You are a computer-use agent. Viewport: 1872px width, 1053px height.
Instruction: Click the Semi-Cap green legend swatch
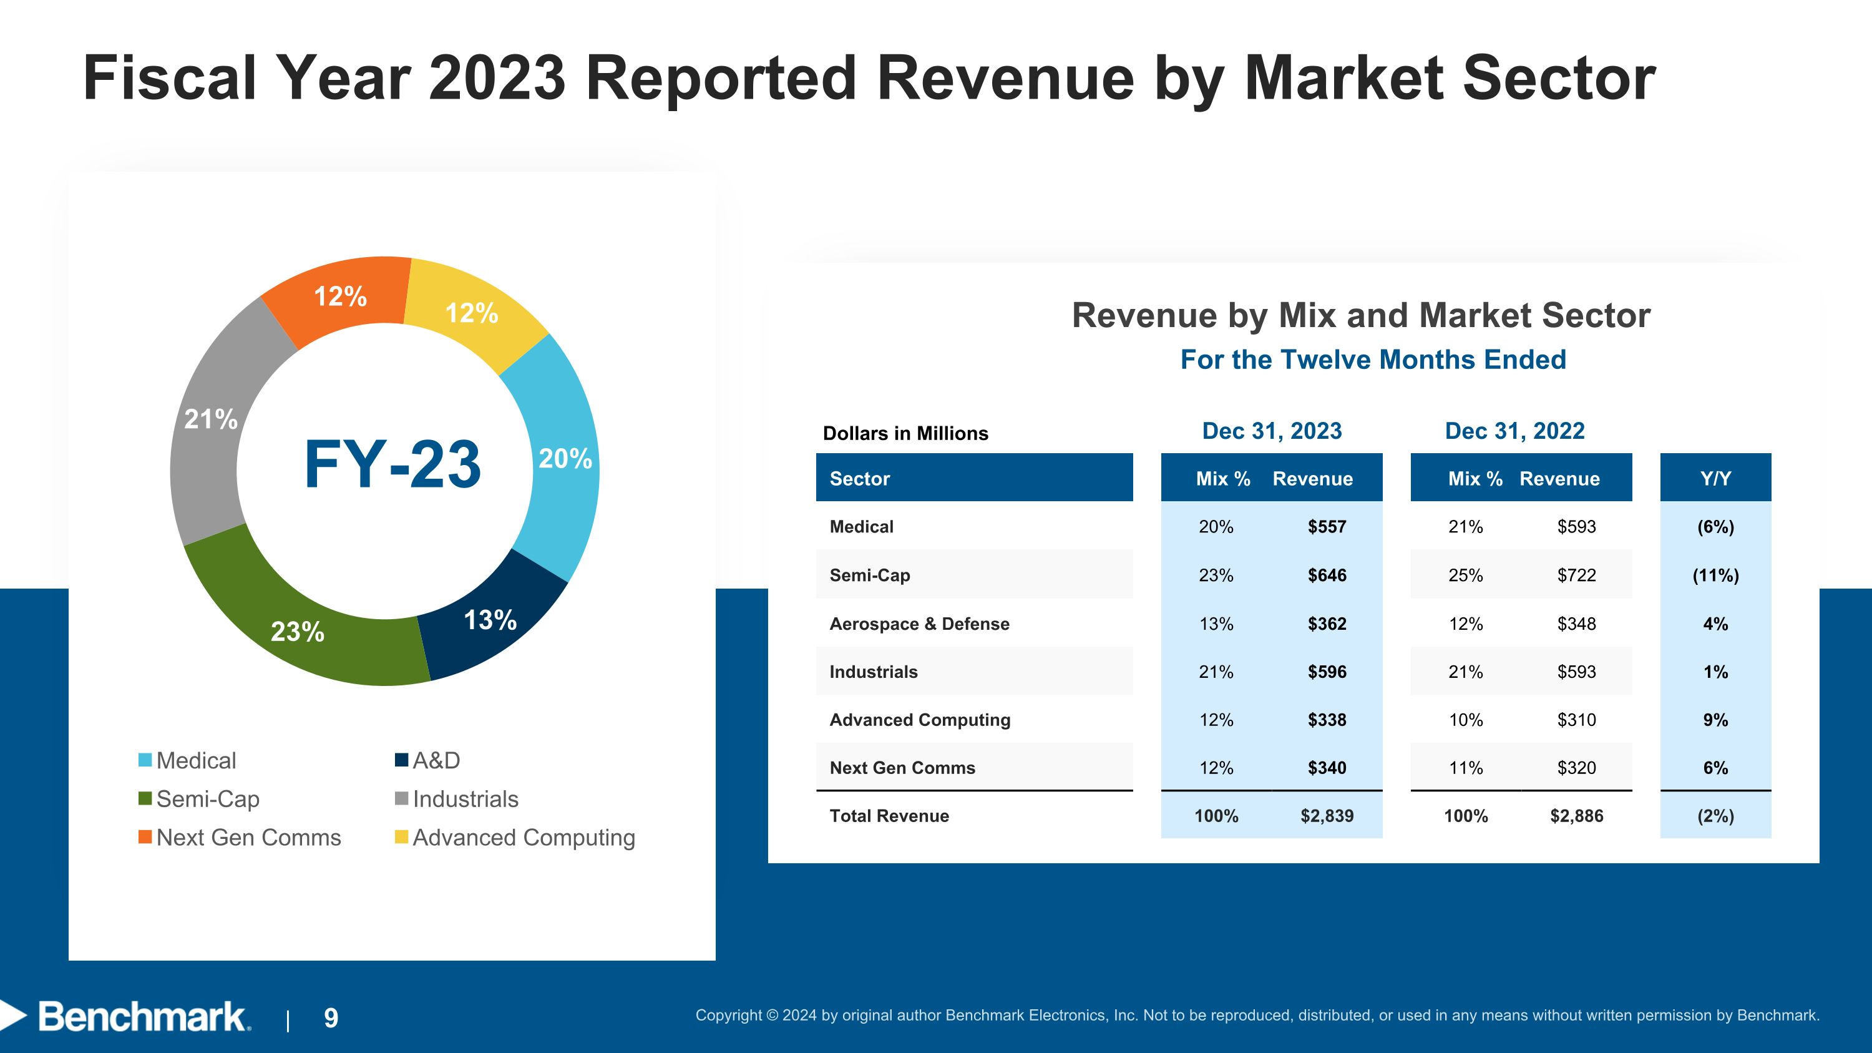tap(145, 799)
